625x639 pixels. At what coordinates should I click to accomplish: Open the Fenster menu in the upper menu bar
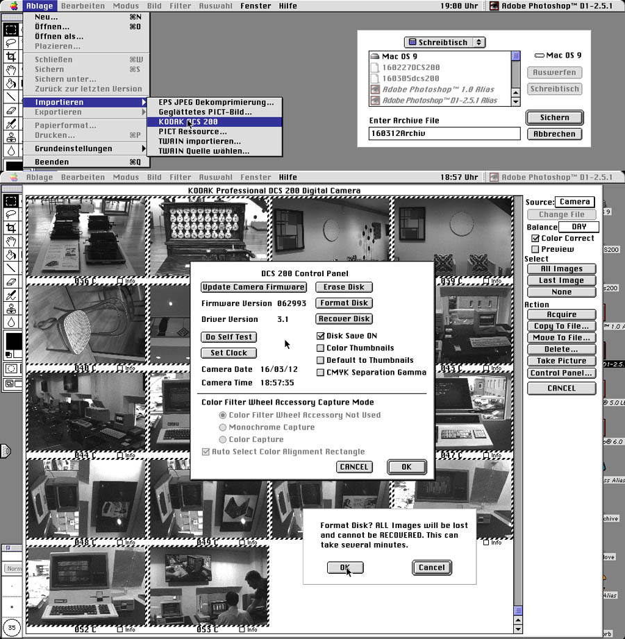[256, 6]
